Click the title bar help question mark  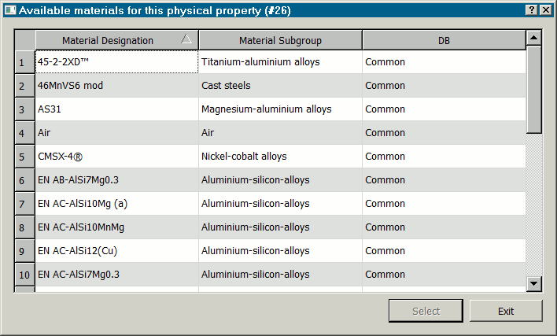click(x=532, y=10)
